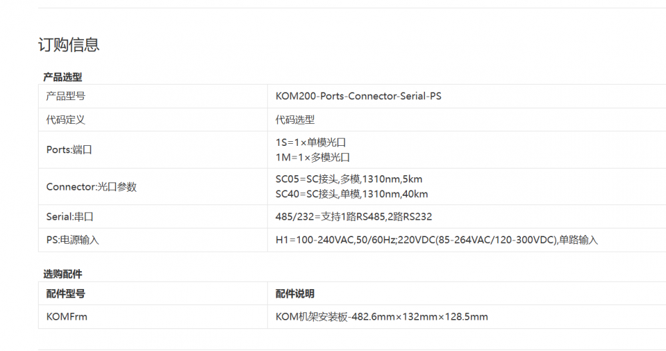Select the 1M=1×多模光口 option line

pyautogui.click(x=312, y=157)
